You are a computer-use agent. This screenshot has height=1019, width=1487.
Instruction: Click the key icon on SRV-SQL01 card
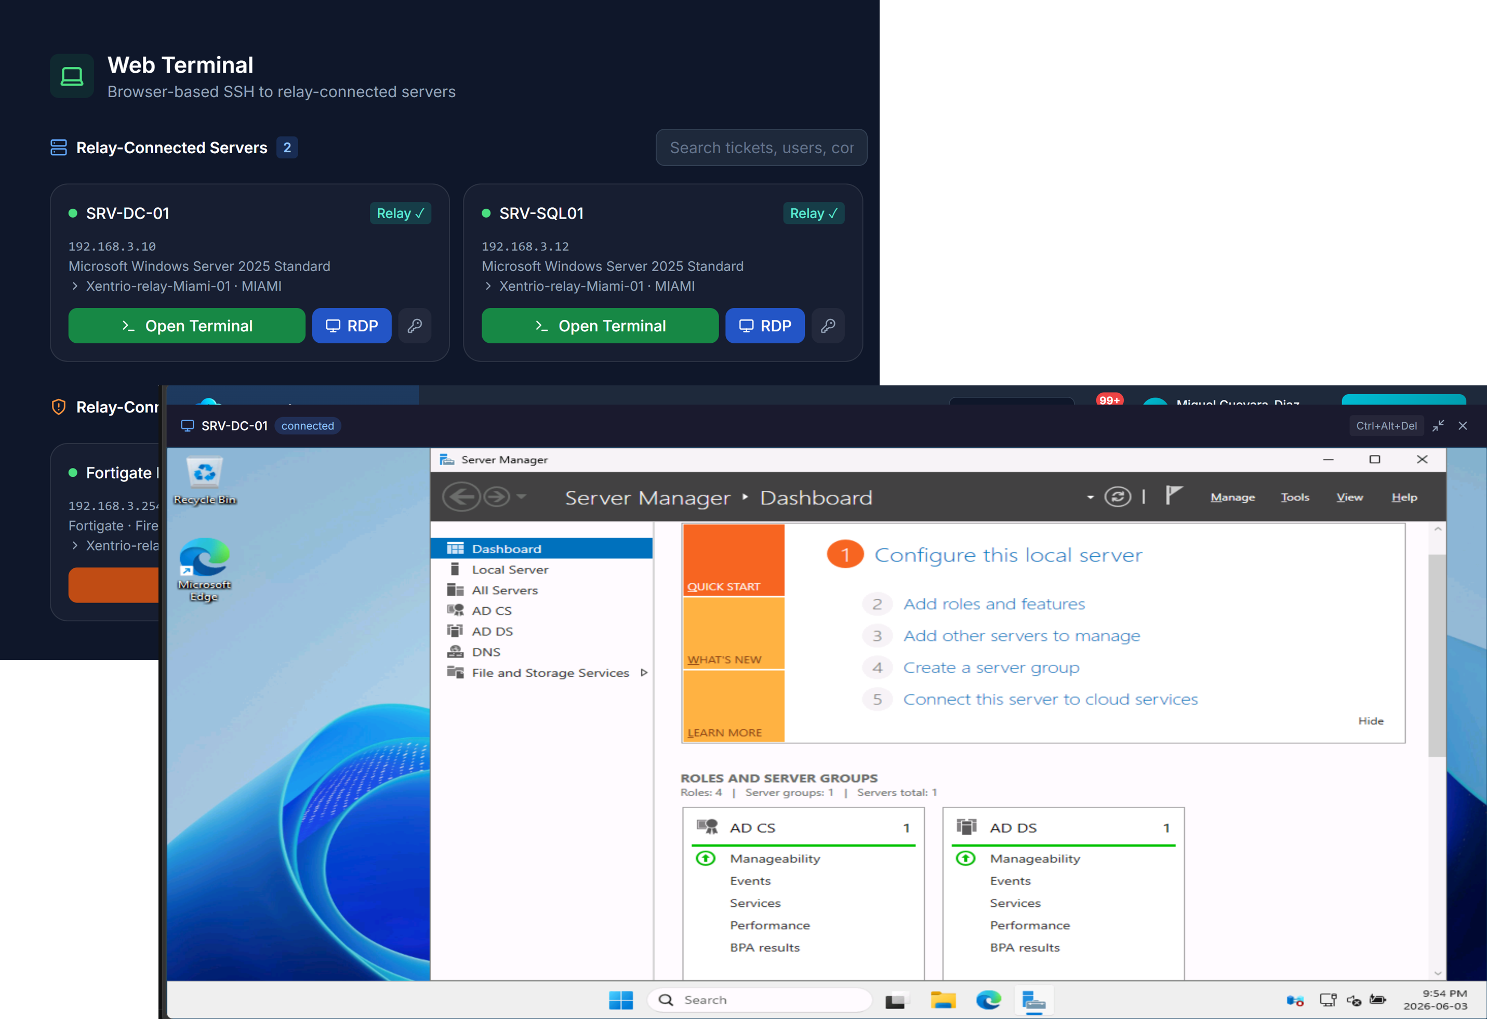point(828,326)
